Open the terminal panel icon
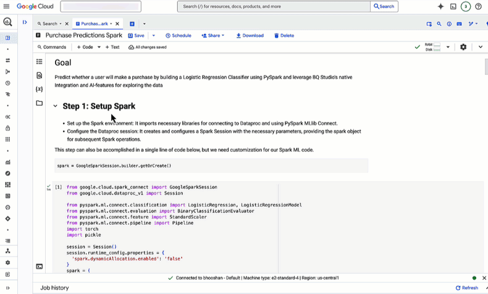The width and height of the screenshot is (488, 294). 40,266
